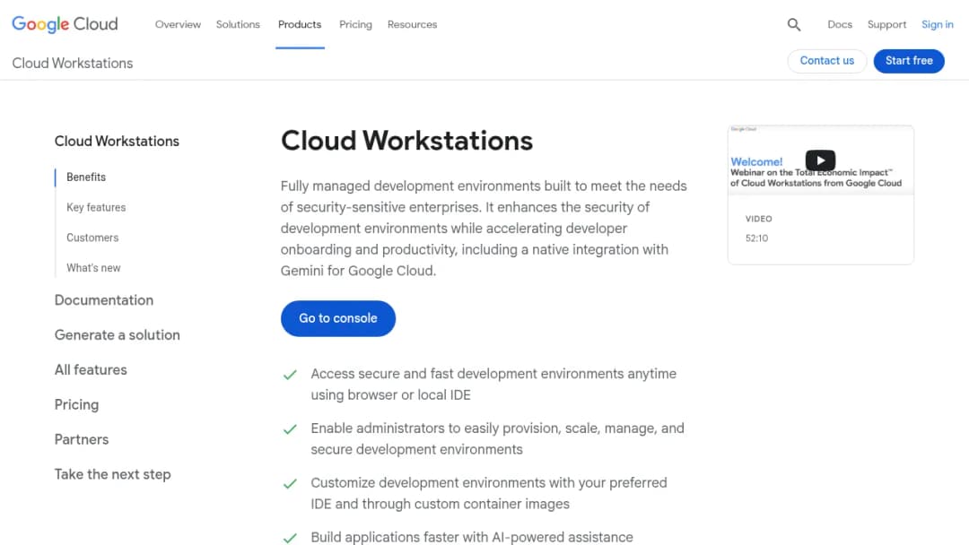Click the Google Cloud logo
Screen dimensions: 969x545
click(x=65, y=24)
